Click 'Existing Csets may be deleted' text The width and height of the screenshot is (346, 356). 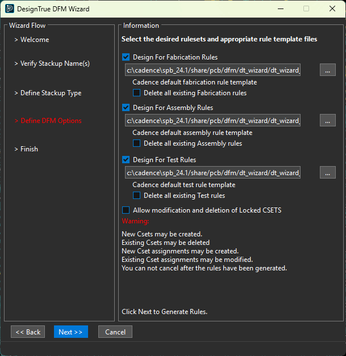pos(165,243)
